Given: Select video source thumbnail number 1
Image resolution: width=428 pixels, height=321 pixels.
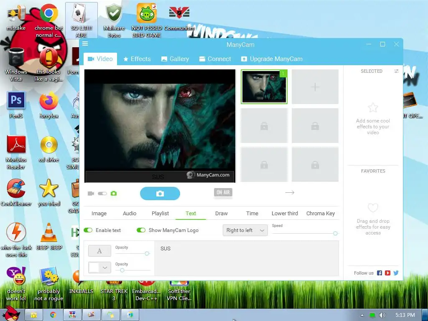Looking at the screenshot, I should (264, 87).
